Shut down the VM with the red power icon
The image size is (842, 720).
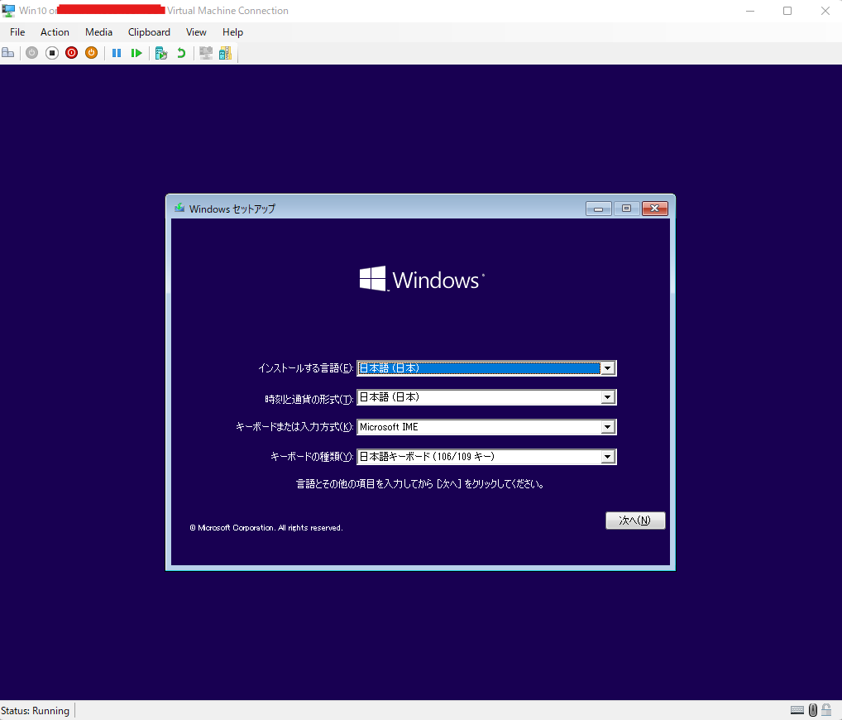[x=71, y=53]
